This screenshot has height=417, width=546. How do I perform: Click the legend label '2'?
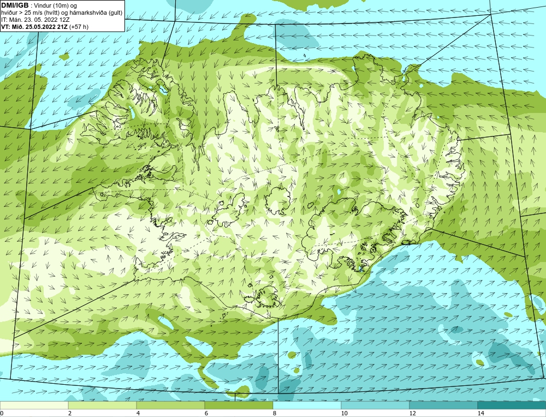coord(70,413)
